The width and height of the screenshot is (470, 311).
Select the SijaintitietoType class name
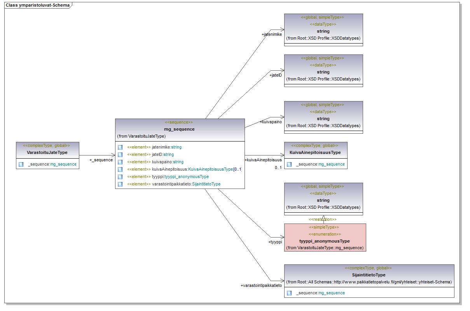tap(369, 275)
